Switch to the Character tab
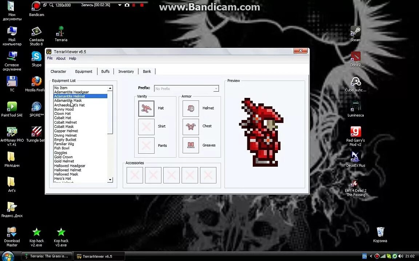The width and height of the screenshot is (419, 261). [x=58, y=71]
